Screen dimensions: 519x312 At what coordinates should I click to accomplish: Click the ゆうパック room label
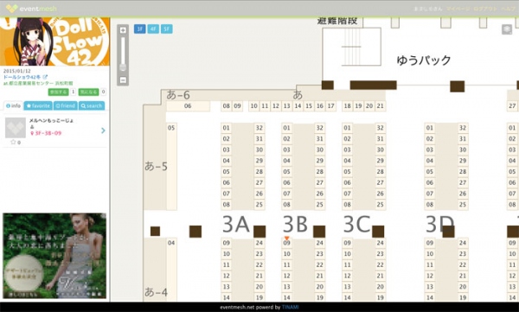click(x=424, y=60)
